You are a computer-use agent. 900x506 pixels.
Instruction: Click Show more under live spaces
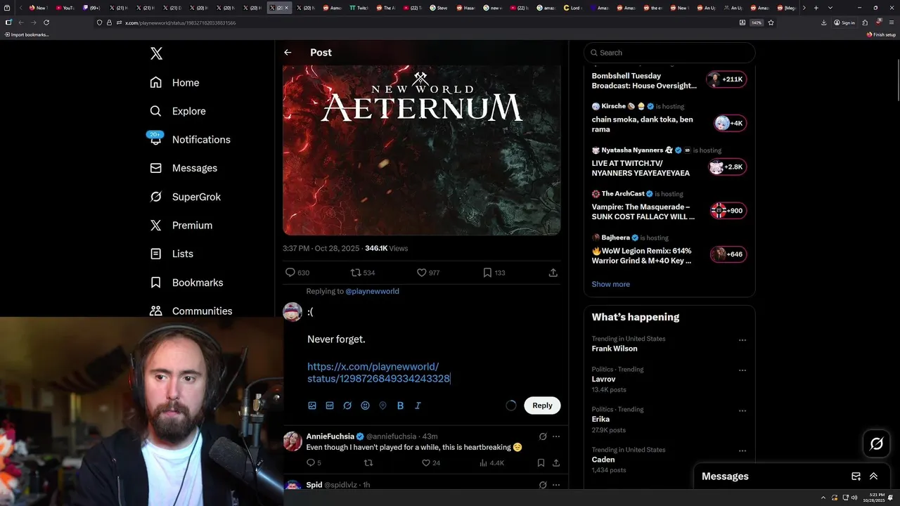tap(610, 284)
